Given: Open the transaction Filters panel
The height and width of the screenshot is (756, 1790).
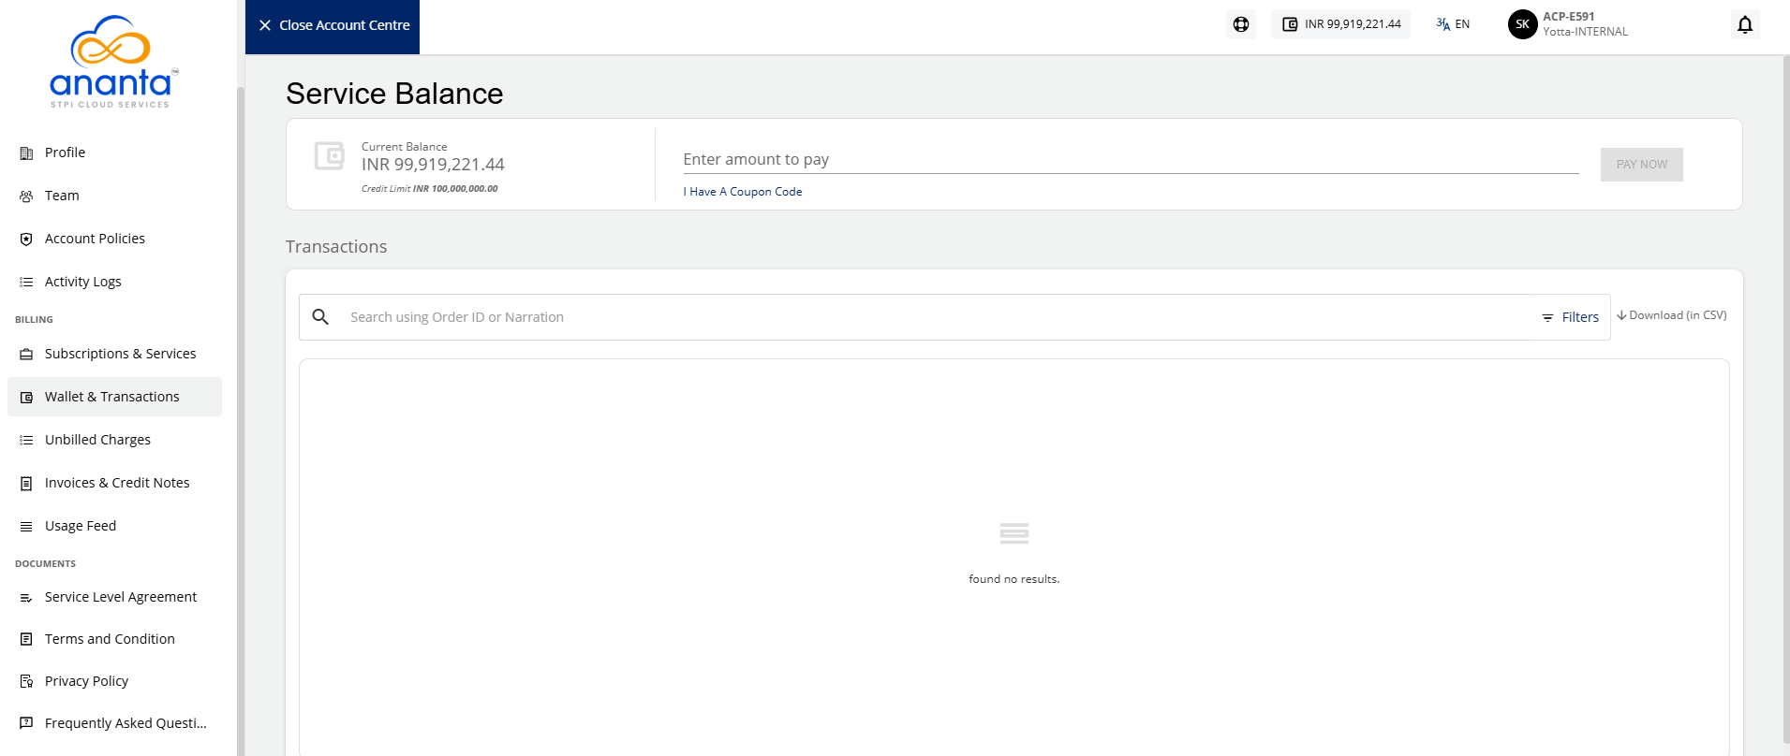Looking at the screenshot, I should pos(1571,317).
